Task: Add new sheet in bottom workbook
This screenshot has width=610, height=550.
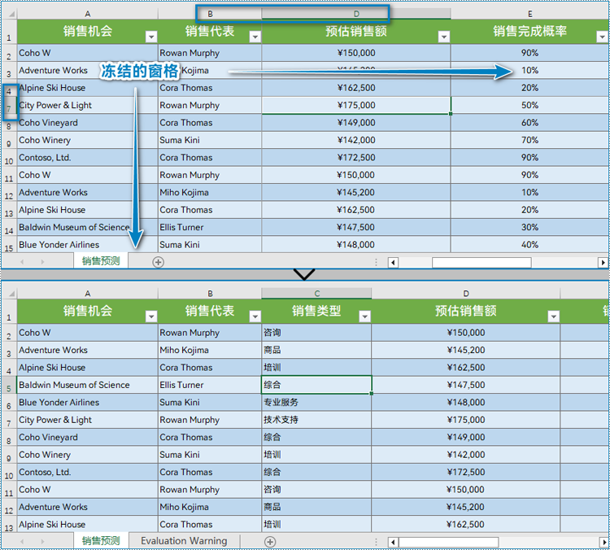Action: tap(270, 541)
